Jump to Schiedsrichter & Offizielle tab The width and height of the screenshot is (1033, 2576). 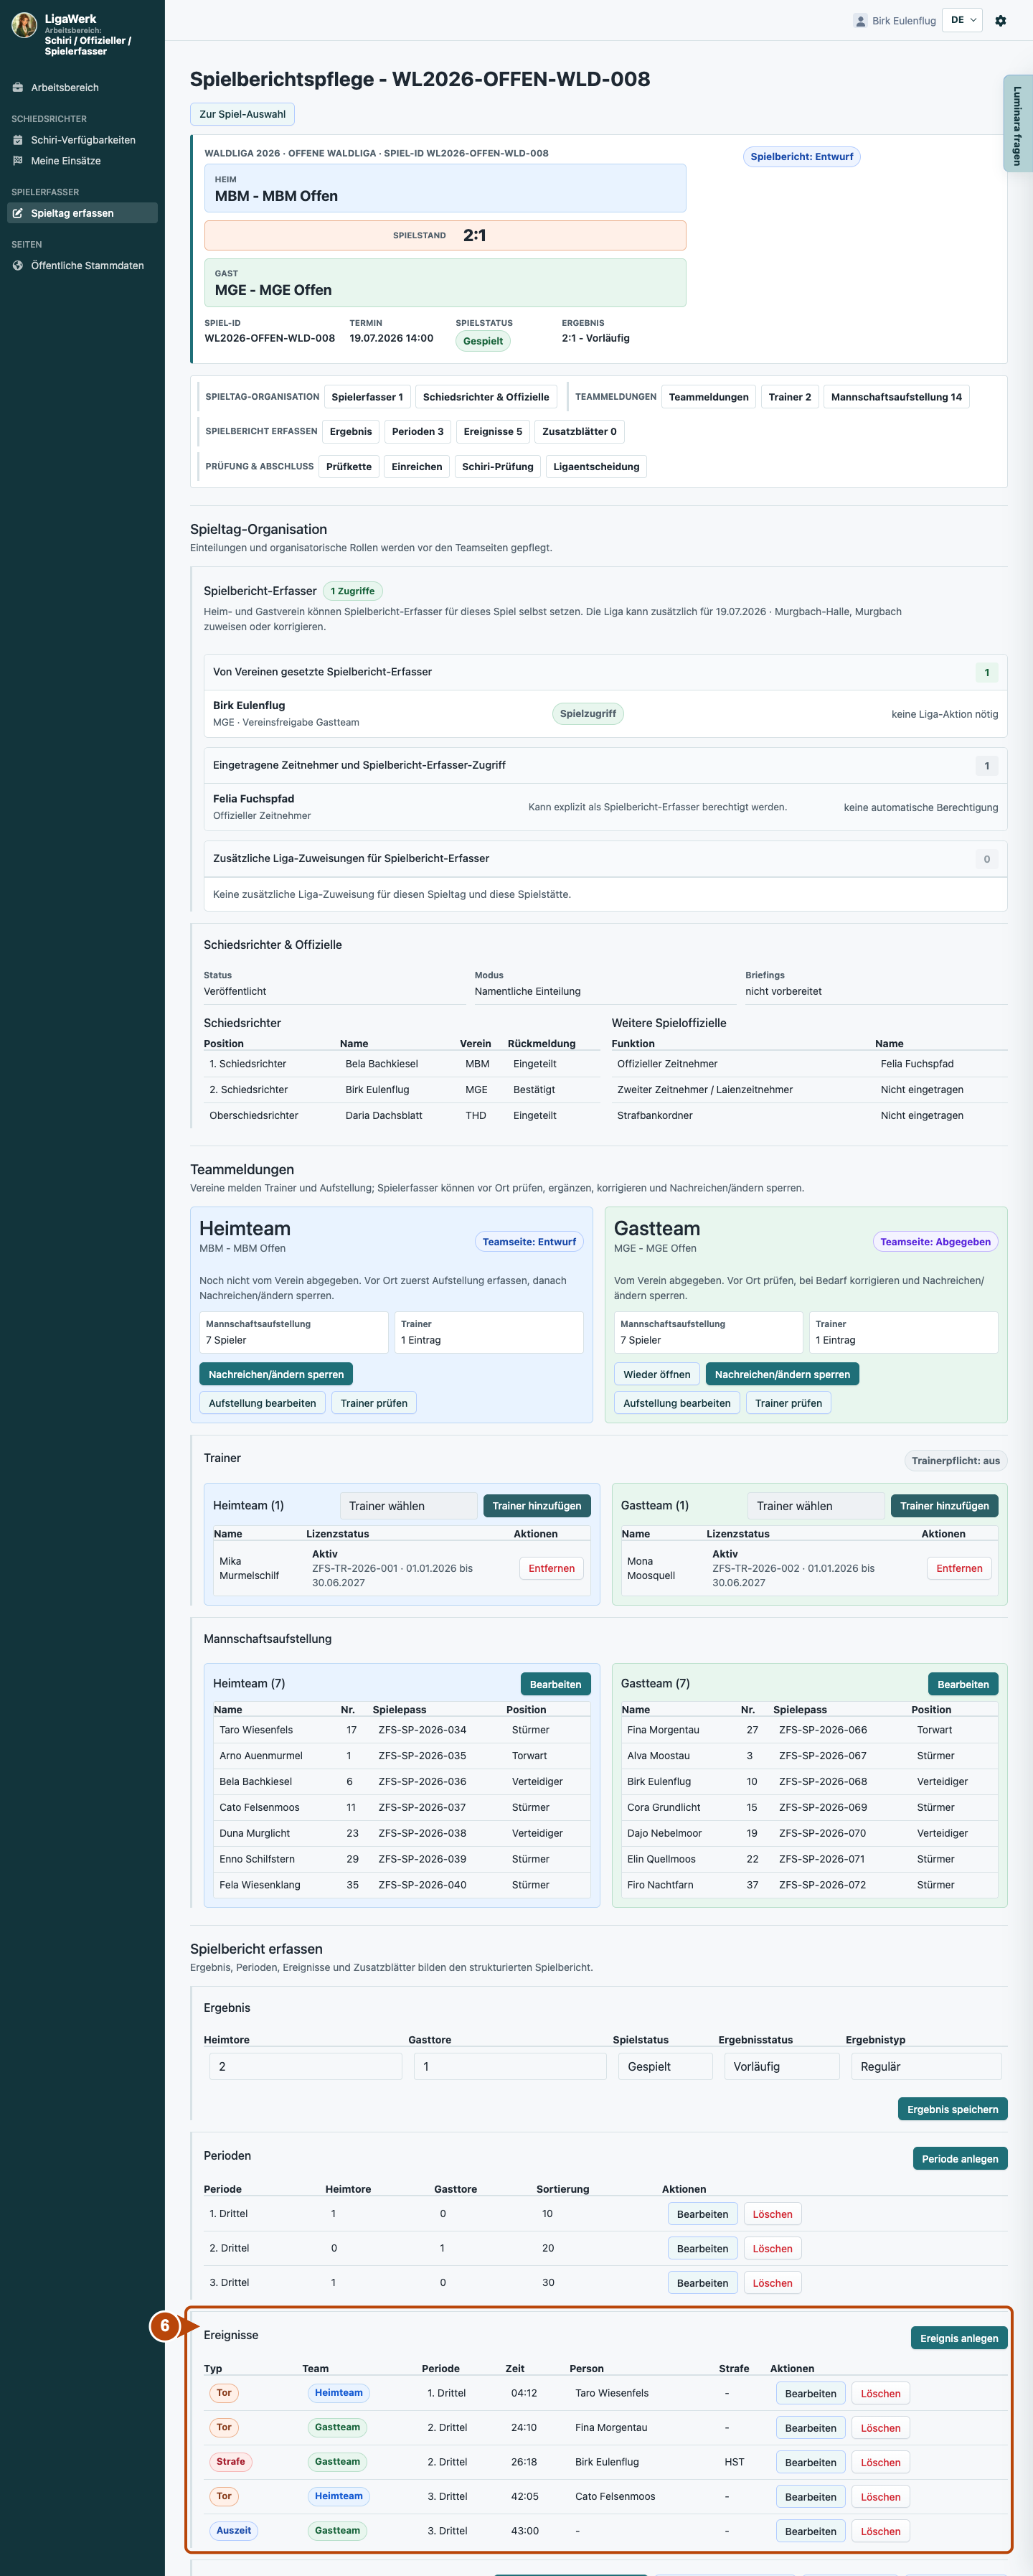tap(486, 397)
